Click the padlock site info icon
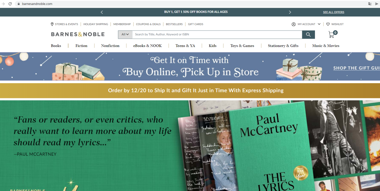Viewport: 380px width, 191px height. 18,4
